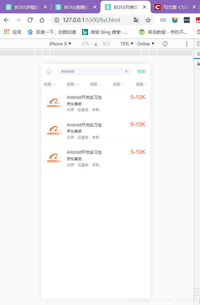
Task: Click 京东集团 in the first job
Action: click(x=74, y=104)
